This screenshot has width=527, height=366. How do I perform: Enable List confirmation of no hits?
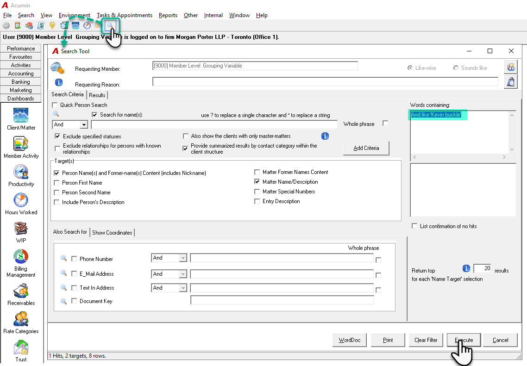(414, 226)
